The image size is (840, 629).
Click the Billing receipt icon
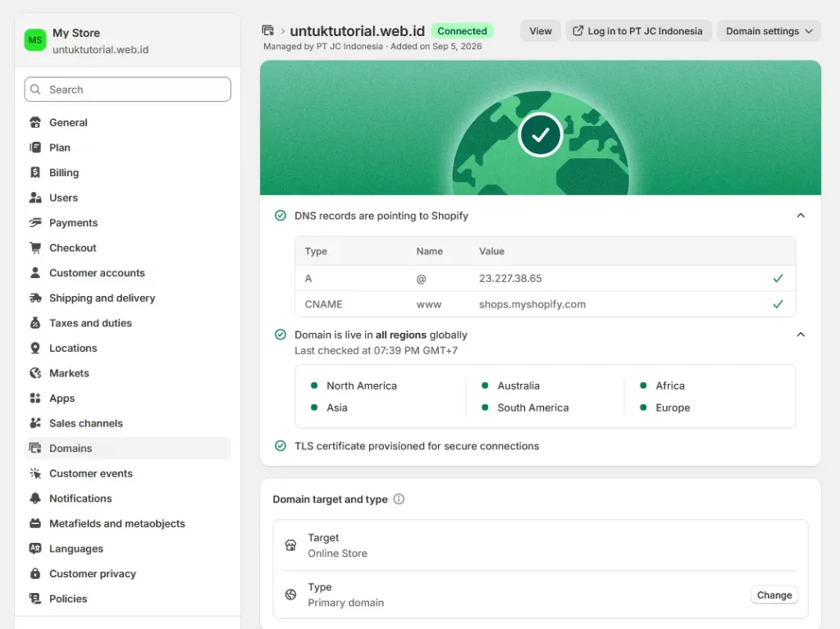coord(35,172)
